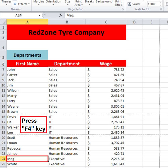Click the Department header cell
This screenshot has height=168, width=168.
point(67,64)
